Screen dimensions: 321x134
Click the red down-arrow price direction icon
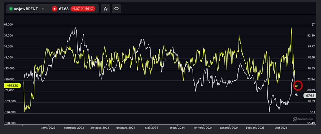(55, 9)
